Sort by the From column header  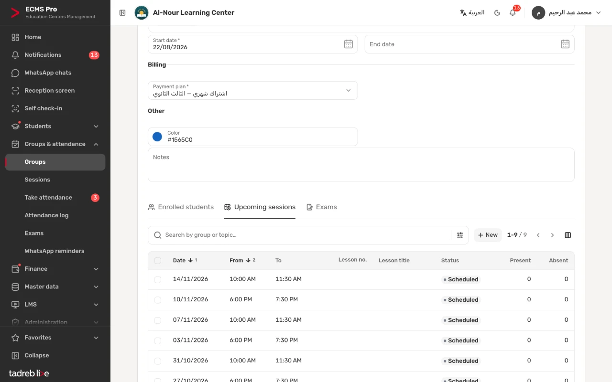point(242,260)
